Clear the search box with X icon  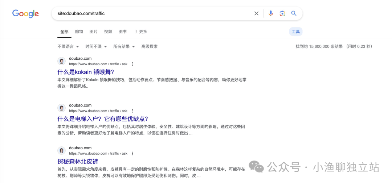256,13
